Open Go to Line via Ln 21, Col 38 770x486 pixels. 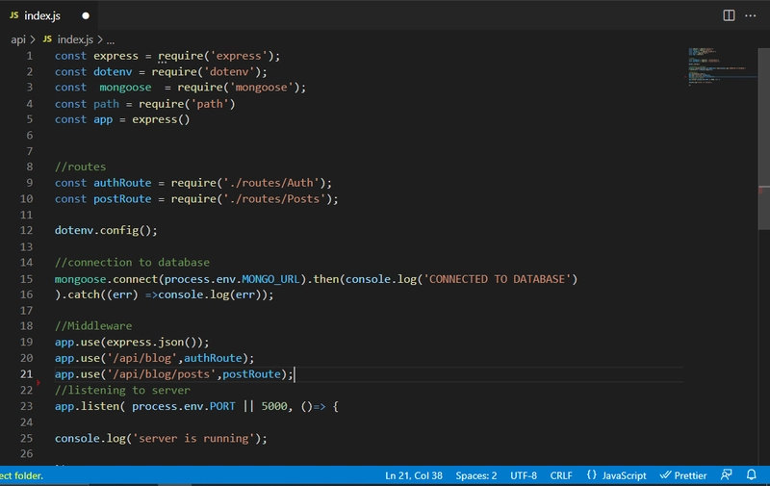tap(414, 475)
